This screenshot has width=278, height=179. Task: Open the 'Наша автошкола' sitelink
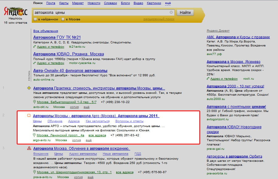[x=115, y=154]
